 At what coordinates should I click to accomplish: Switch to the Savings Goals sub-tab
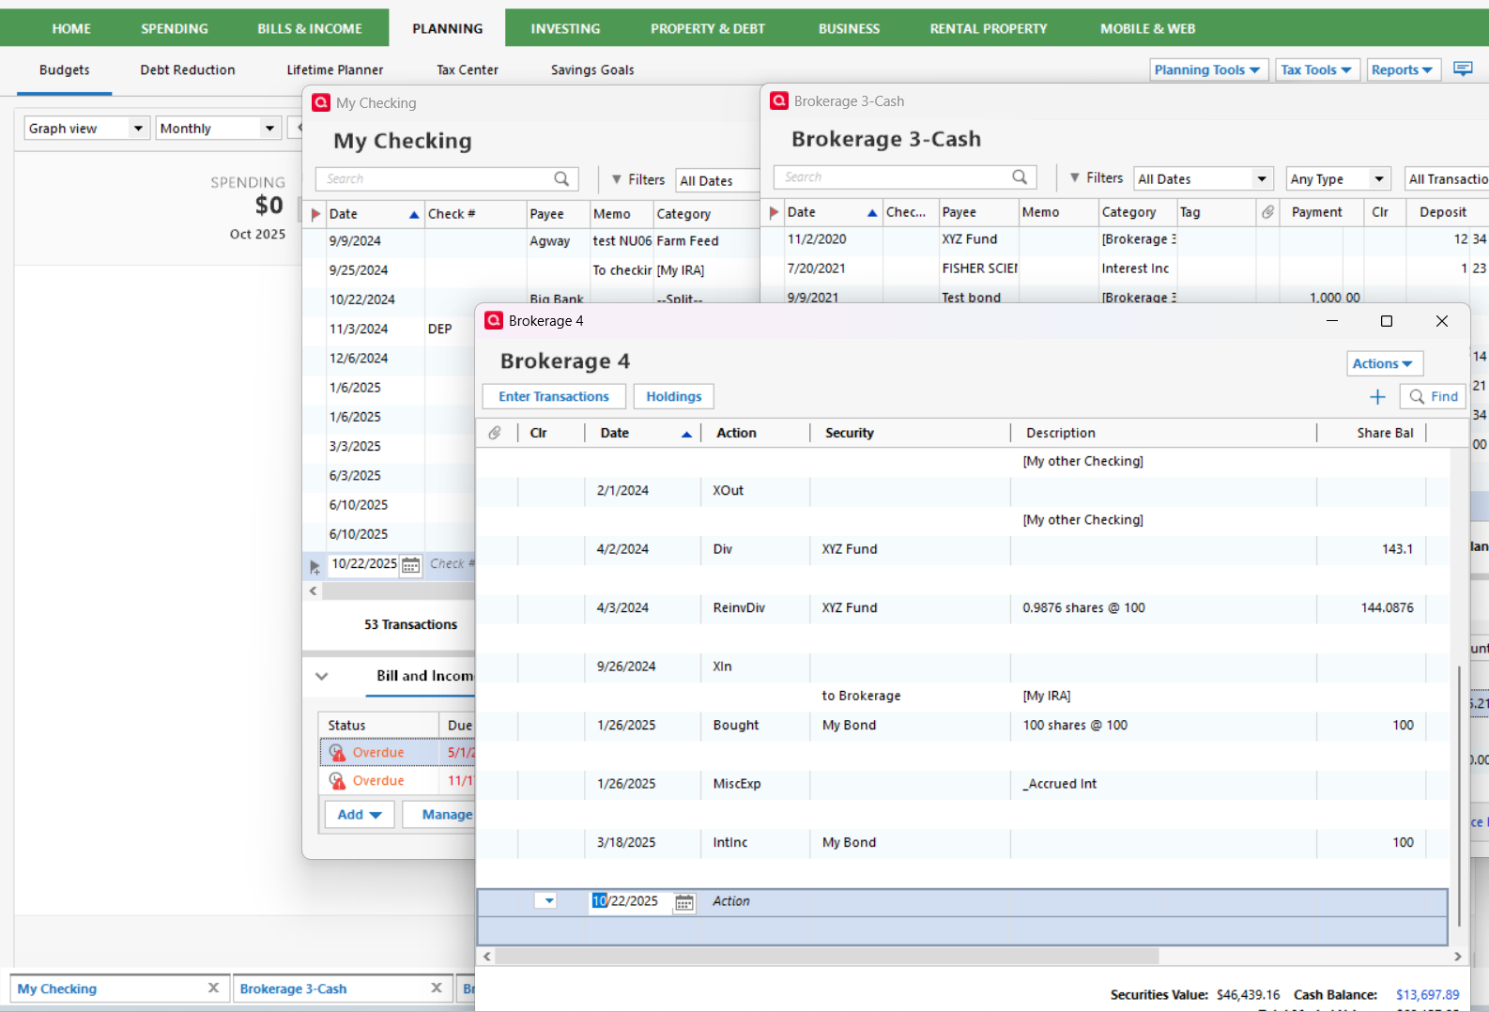coord(592,69)
